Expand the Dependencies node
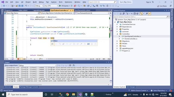This screenshot has width=174, height=97. [117, 27]
